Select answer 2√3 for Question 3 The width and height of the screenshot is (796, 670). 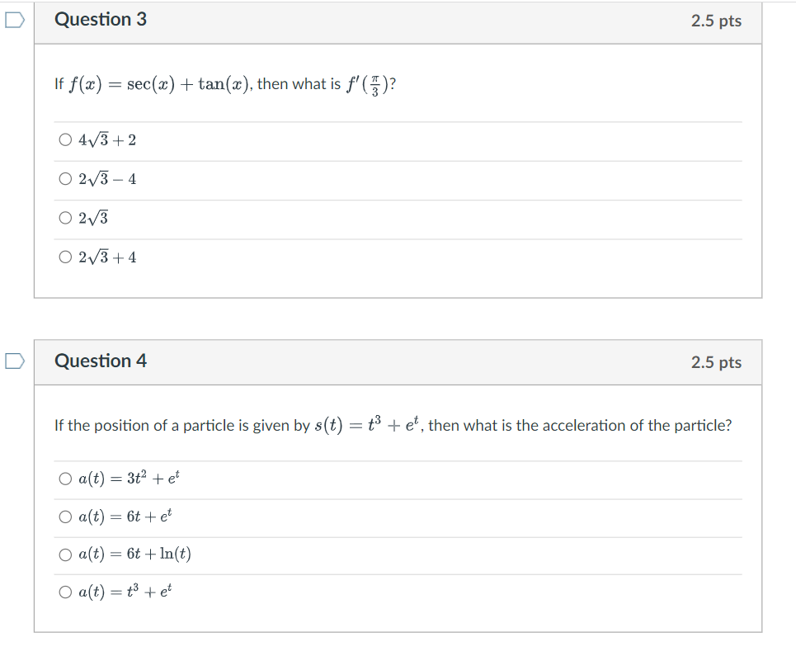point(65,218)
